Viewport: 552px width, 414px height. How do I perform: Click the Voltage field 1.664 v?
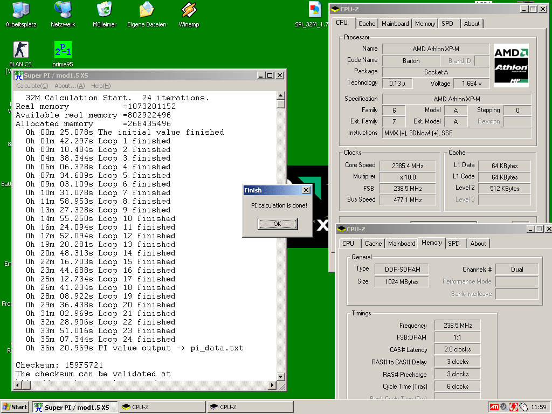(471, 84)
